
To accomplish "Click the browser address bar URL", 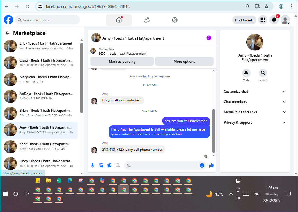I will pyautogui.click(x=88, y=6).
